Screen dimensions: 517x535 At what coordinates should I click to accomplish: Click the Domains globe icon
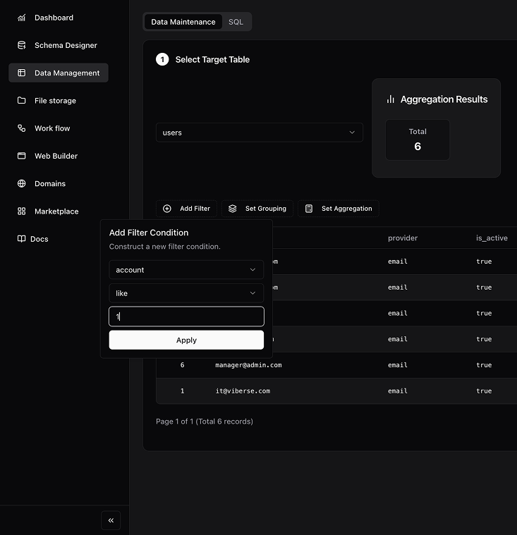(x=21, y=184)
